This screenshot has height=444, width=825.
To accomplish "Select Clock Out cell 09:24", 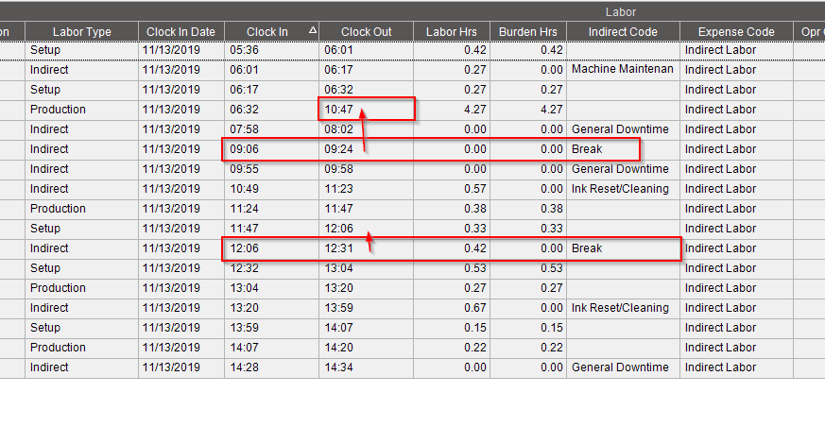I will [x=367, y=149].
